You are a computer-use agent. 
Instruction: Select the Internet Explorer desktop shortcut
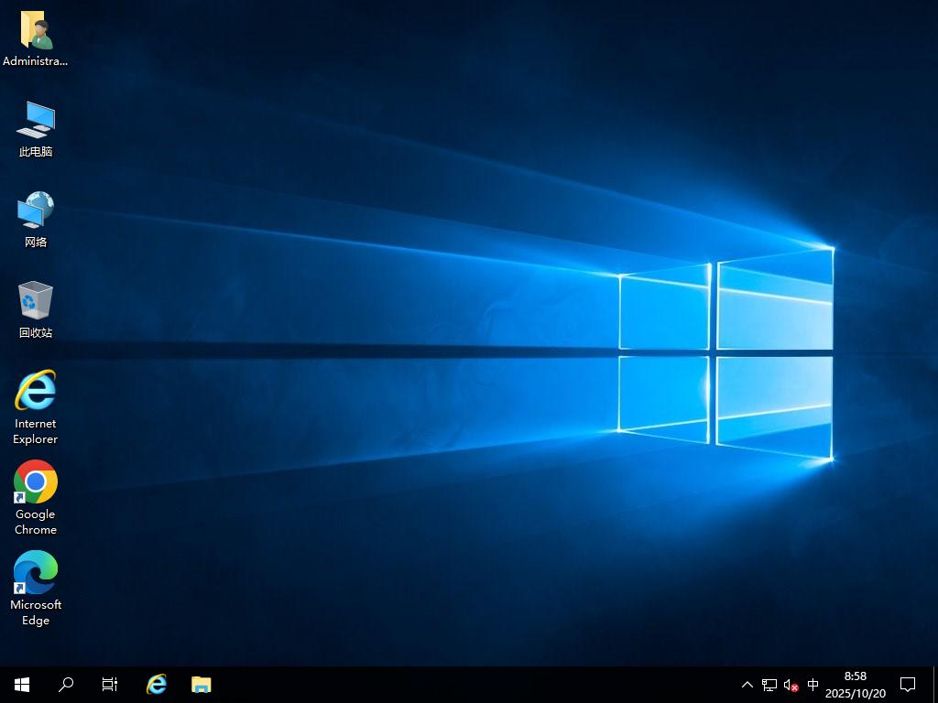click(36, 392)
